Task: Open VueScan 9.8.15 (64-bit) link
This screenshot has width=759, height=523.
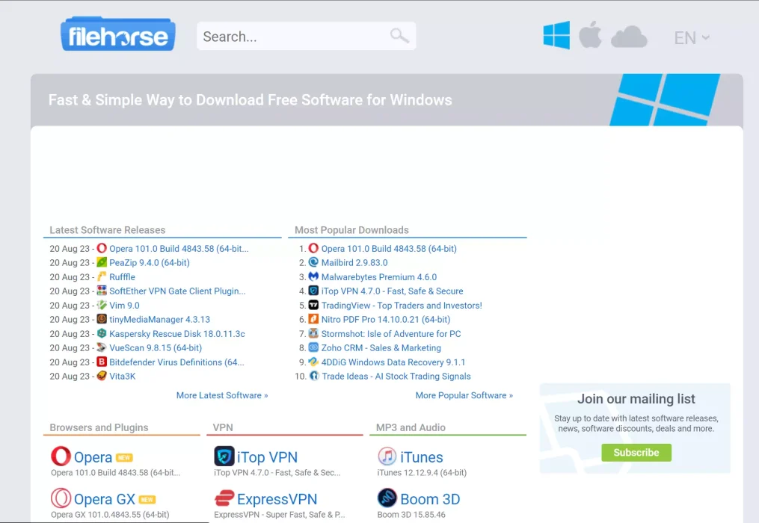Action: [156, 348]
